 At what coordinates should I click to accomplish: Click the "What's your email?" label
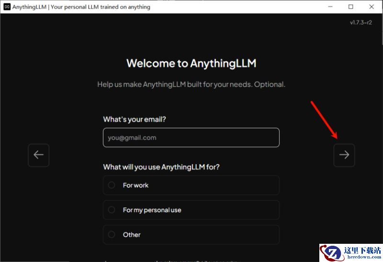pos(135,119)
